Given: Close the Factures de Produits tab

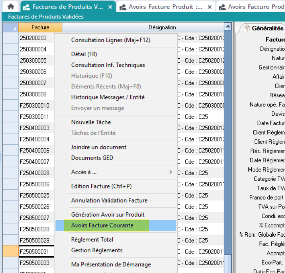Looking at the screenshot, I should pyautogui.click(x=110, y=7).
